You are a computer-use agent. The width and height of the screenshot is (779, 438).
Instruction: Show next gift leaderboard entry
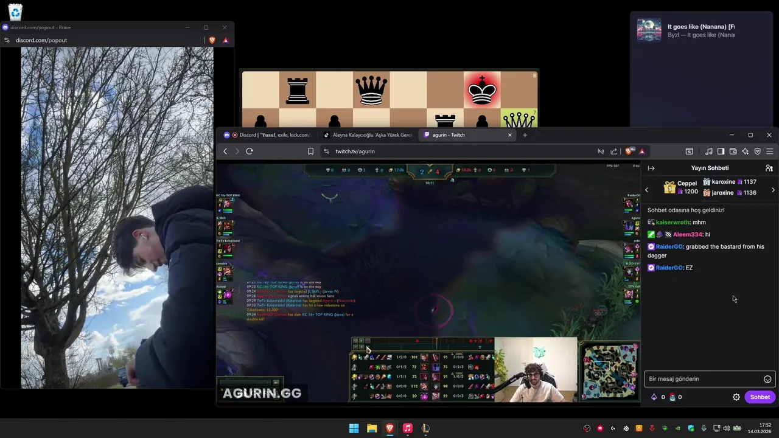(x=773, y=190)
